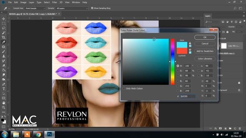Click the hex color input field
246x138 pixels.
(x=188, y=96)
